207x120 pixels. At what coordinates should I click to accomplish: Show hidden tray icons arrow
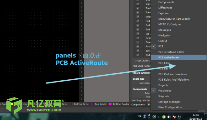tap(159, 117)
